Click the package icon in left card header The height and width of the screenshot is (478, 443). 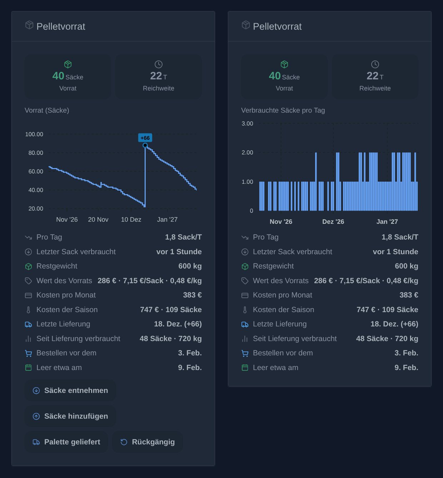click(29, 25)
